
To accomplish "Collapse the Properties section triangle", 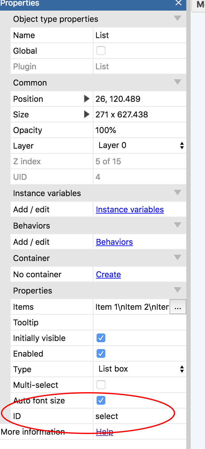I will coord(178,290).
